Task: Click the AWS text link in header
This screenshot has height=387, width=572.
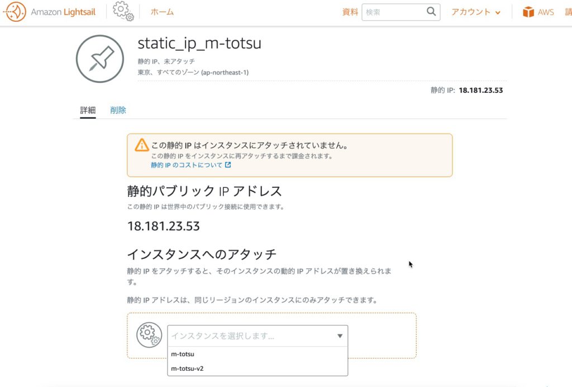Action: tap(546, 12)
